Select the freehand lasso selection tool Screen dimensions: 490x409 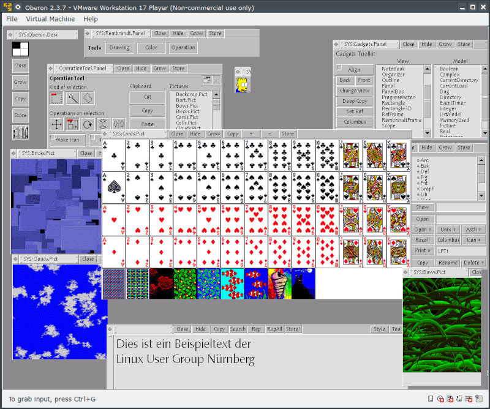[x=88, y=98]
